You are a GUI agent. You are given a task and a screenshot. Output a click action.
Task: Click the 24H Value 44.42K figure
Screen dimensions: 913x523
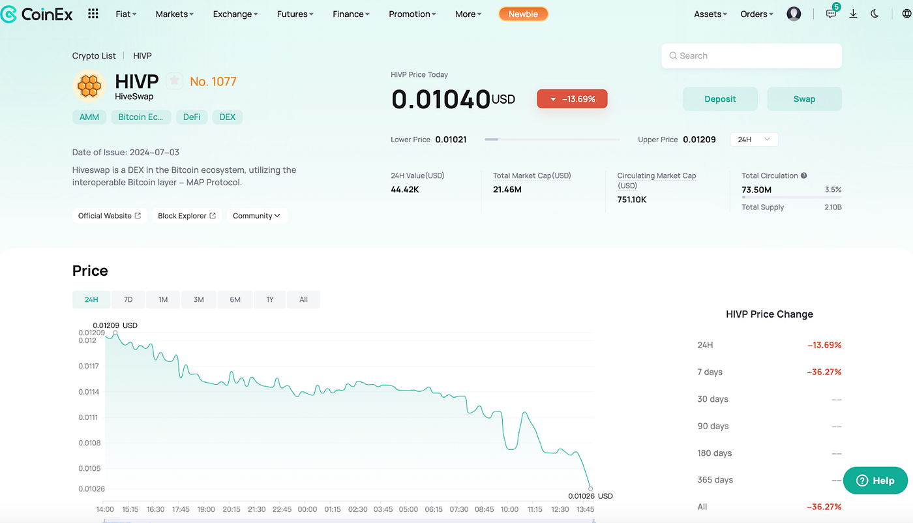[404, 190]
